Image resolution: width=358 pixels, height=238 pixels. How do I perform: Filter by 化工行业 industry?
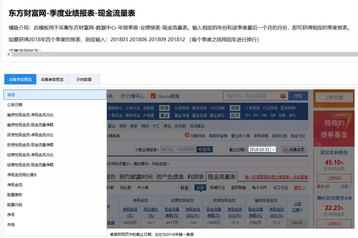pyautogui.click(x=281, y=188)
